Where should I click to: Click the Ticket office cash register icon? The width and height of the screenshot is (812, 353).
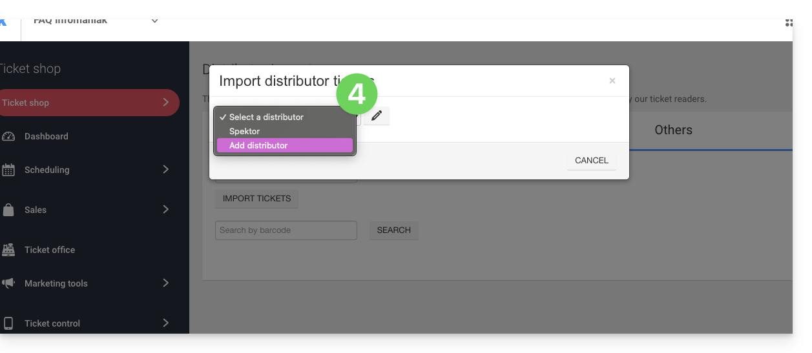click(8, 250)
